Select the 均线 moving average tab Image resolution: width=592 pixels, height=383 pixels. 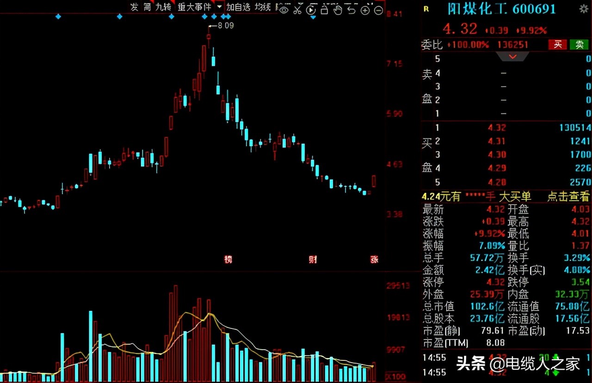[263, 7]
